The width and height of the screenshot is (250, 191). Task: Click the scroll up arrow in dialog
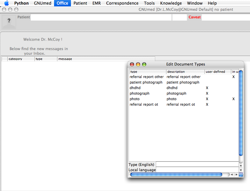[241, 165]
